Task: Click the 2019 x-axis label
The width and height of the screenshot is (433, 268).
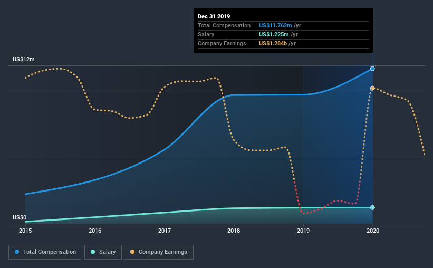Action: click(303, 231)
